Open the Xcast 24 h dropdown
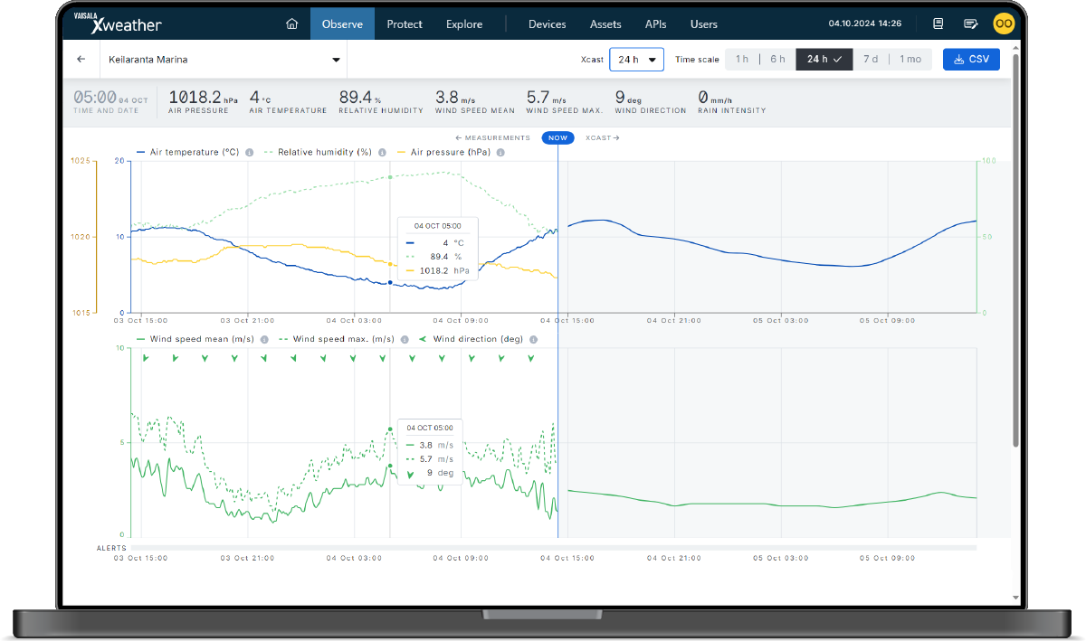 pos(636,58)
